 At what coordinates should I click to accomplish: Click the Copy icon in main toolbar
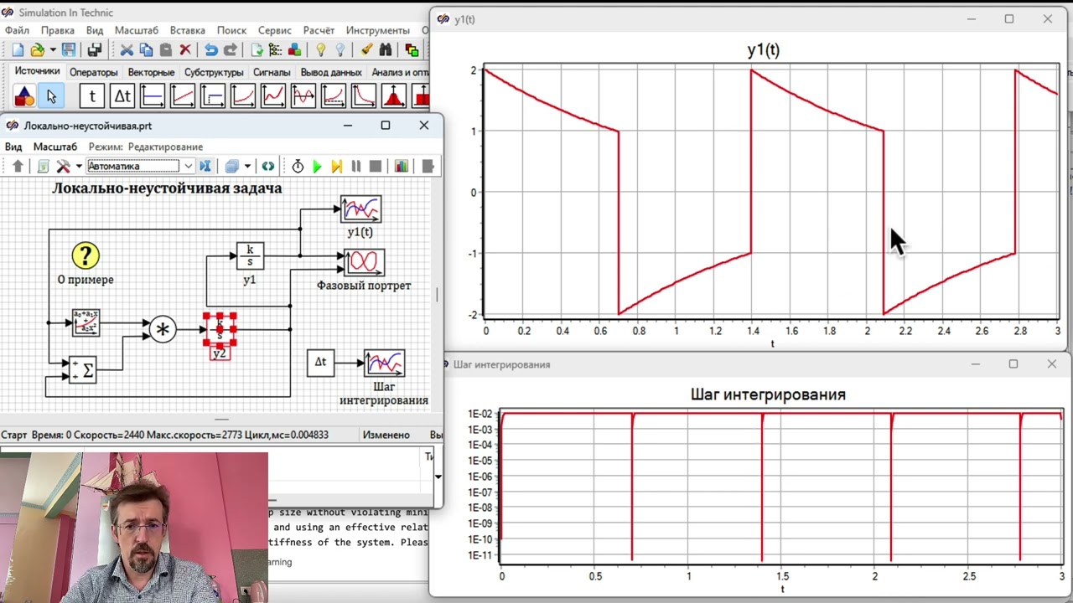[146, 50]
